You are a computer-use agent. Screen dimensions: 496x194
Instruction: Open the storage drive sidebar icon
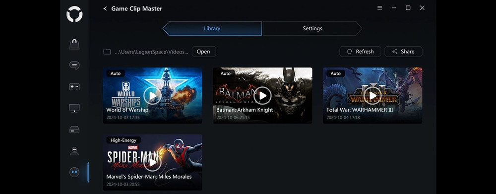click(x=74, y=129)
